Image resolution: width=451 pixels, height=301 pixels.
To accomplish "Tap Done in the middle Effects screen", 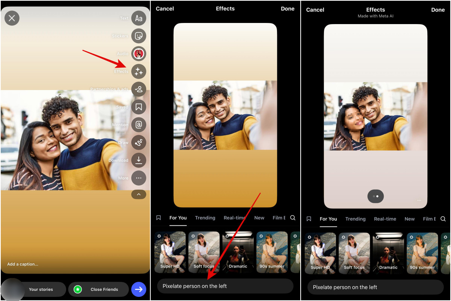I will pyautogui.click(x=288, y=9).
